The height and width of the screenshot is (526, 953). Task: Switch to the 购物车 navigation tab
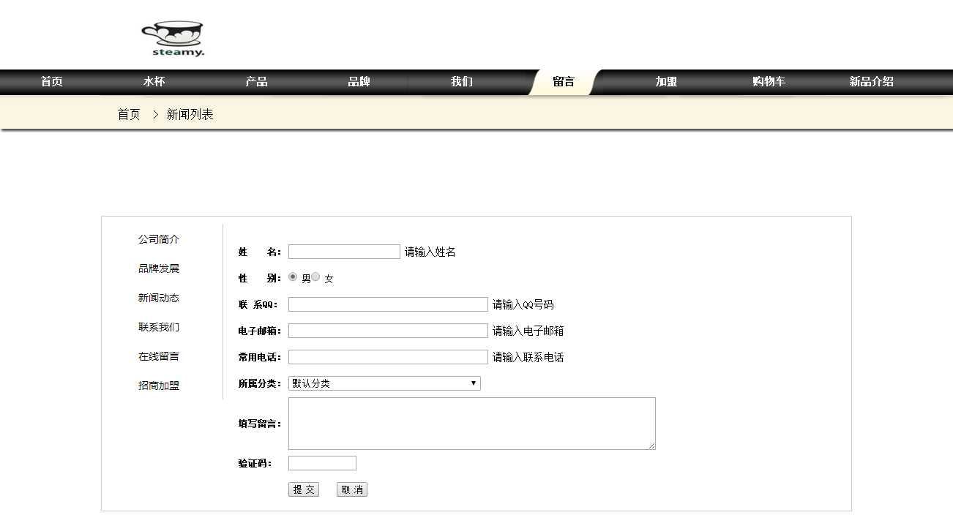pyautogui.click(x=769, y=82)
